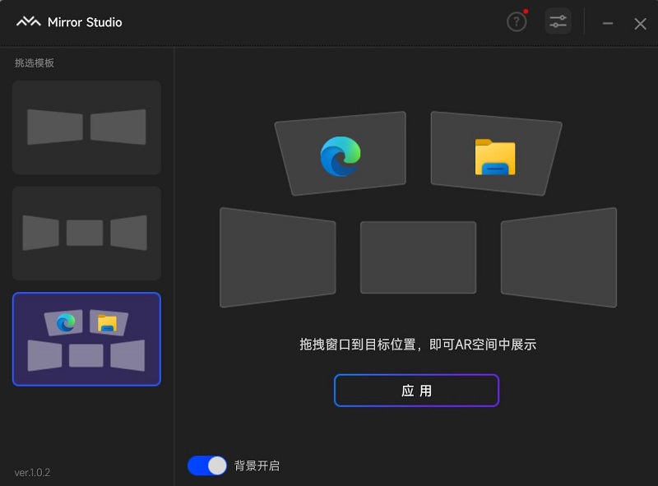Open the help question mark icon
The height and width of the screenshot is (486, 658).
click(516, 22)
